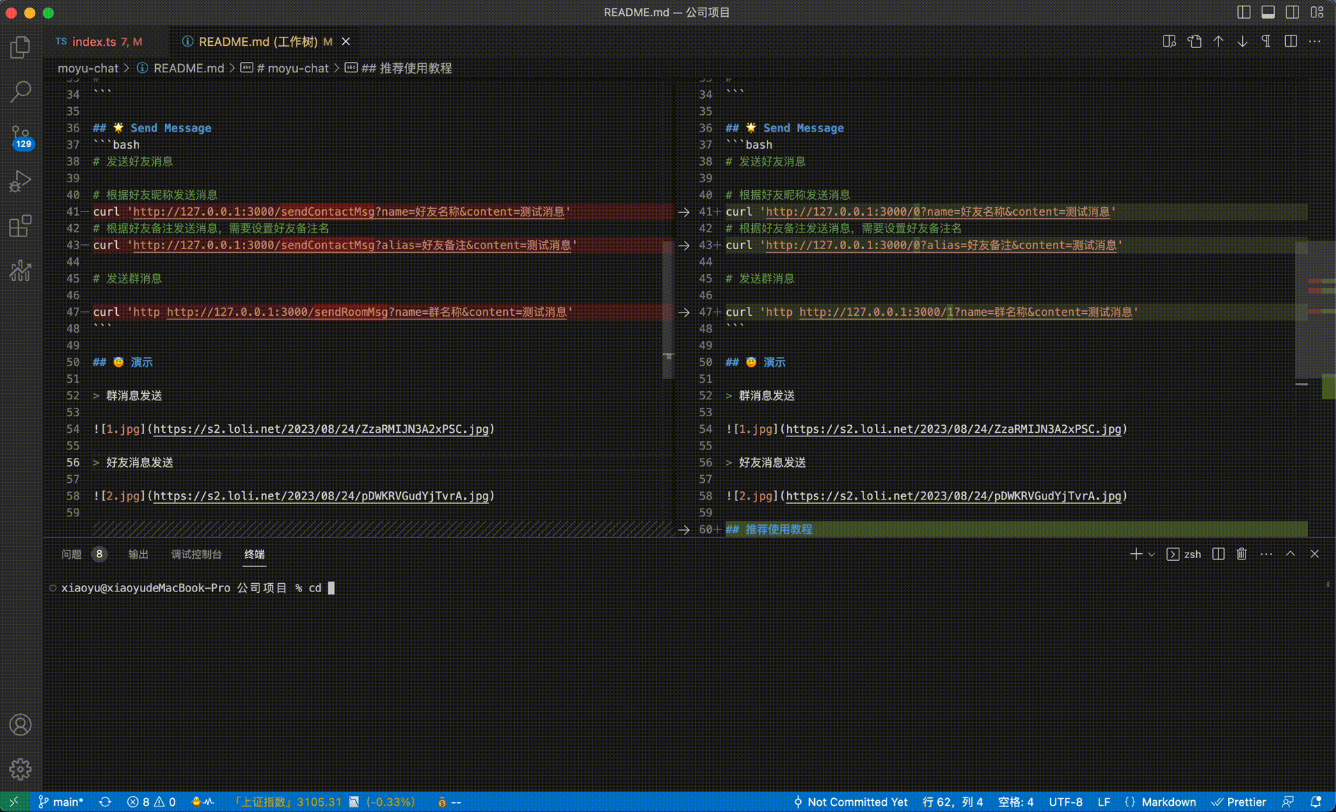Toggle primary sidebar layout button
The image size is (1336, 812).
point(1244,13)
